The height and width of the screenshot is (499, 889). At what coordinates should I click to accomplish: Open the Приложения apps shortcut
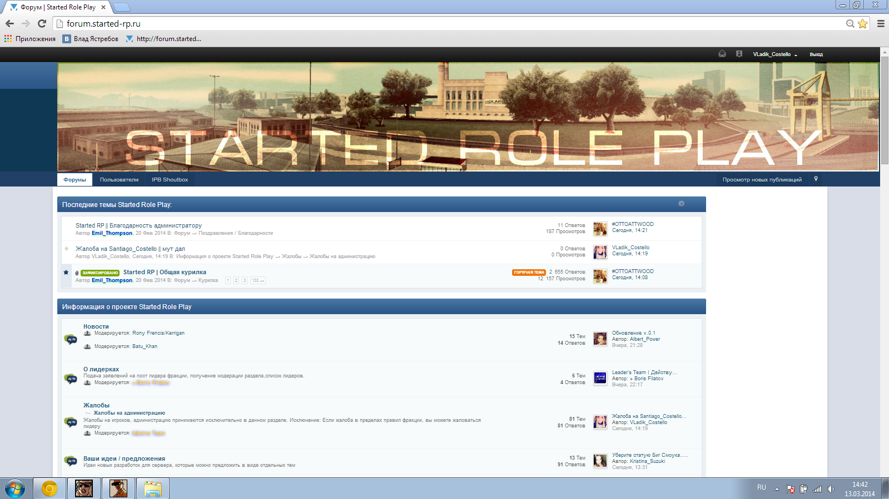click(30, 39)
